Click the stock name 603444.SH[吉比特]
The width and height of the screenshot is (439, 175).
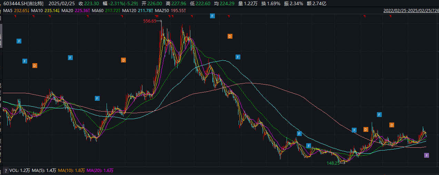pos(22,3)
